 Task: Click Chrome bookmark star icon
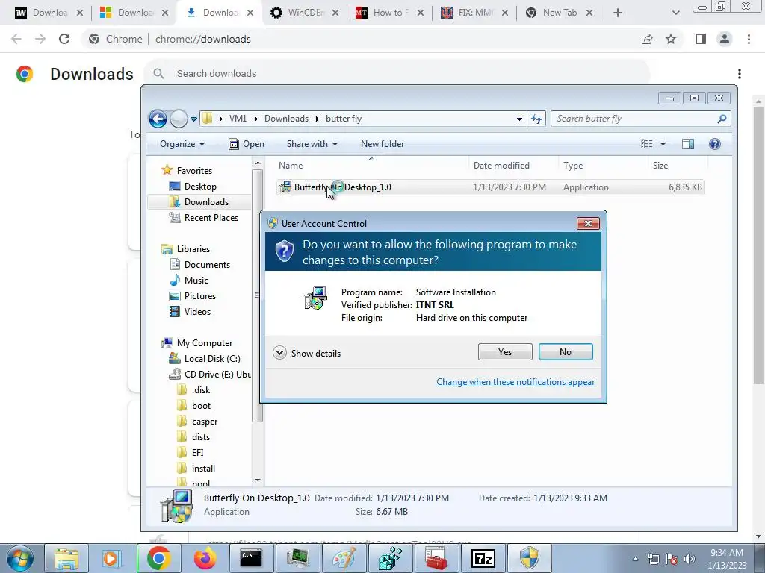pos(671,39)
